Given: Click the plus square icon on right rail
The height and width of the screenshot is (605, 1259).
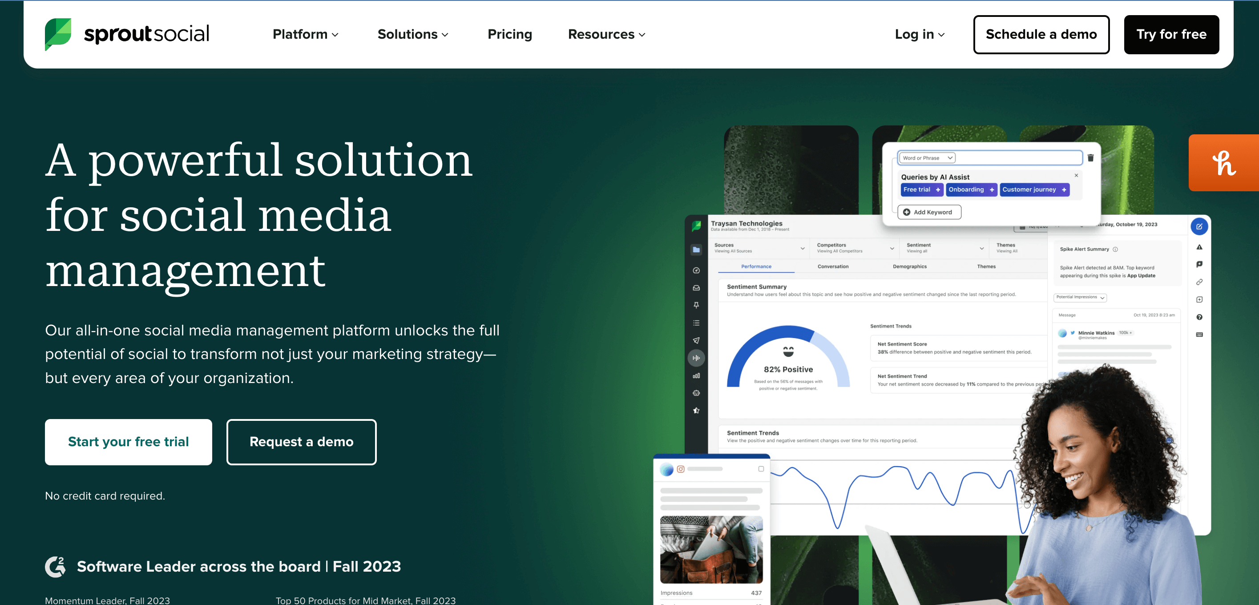Looking at the screenshot, I should pyautogui.click(x=1199, y=299).
